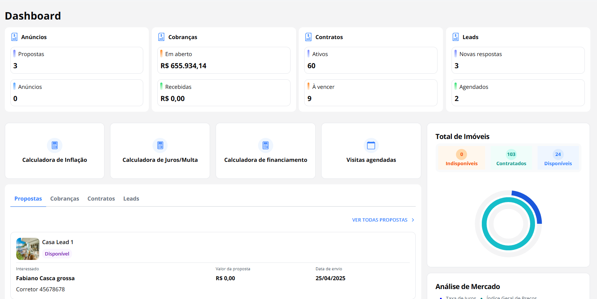Click the arrow next to VER TODAS PROPOSTAS
The width and height of the screenshot is (597, 299).
[413, 220]
